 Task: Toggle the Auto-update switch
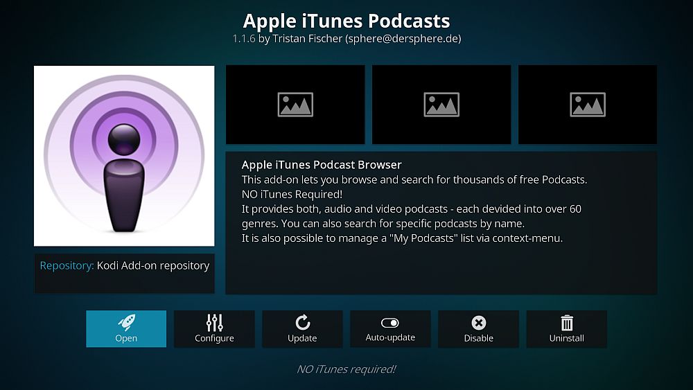389,323
